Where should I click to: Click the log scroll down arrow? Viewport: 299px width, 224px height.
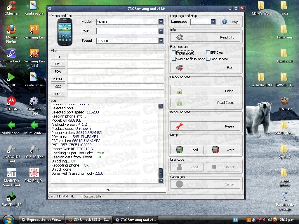click(x=161, y=181)
